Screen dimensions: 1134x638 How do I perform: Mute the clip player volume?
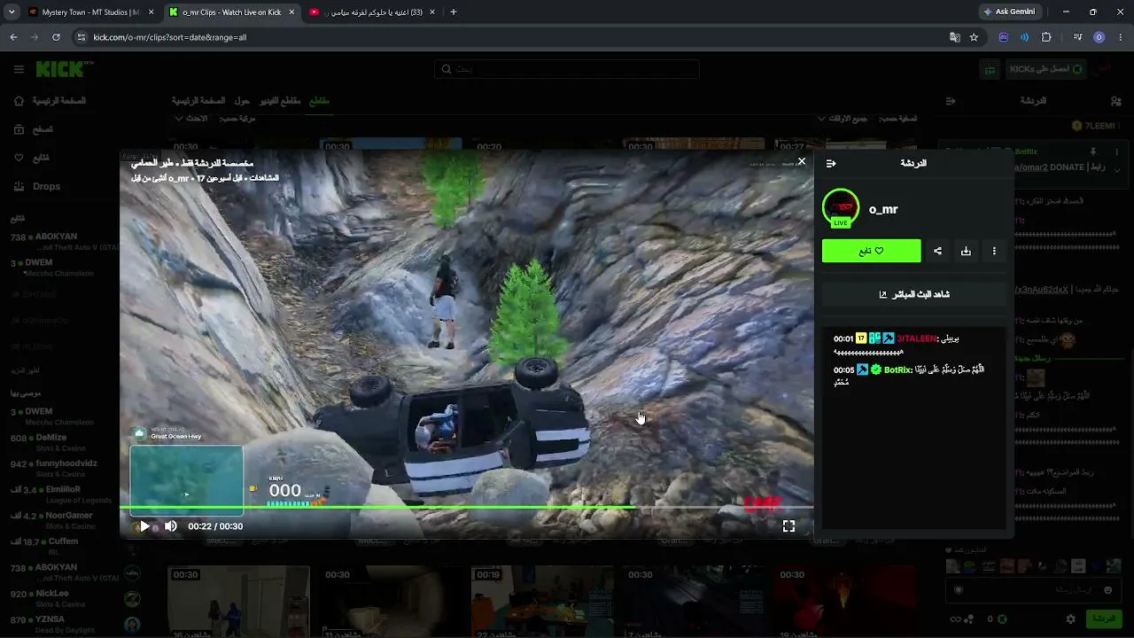pos(171,526)
